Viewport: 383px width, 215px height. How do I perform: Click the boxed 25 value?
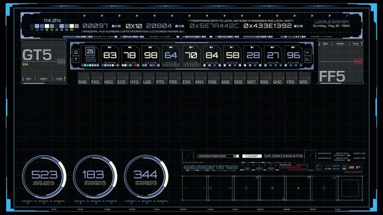[90, 51]
